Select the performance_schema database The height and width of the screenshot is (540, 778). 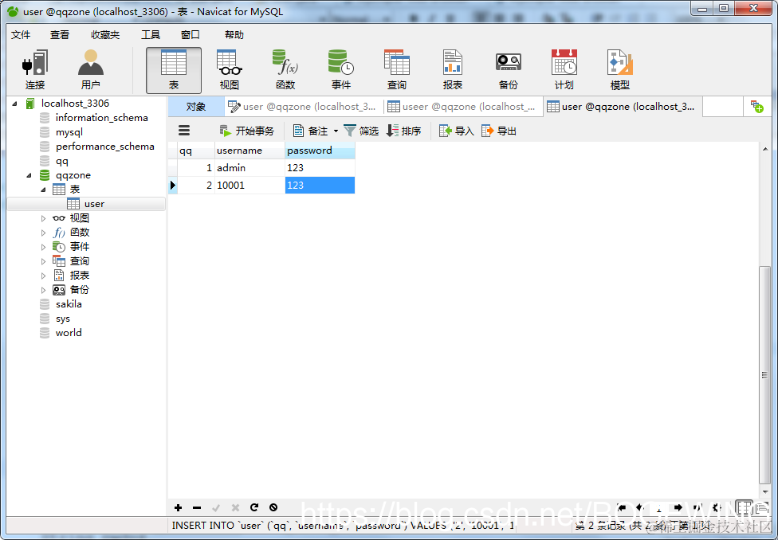click(x=104, y=147)
